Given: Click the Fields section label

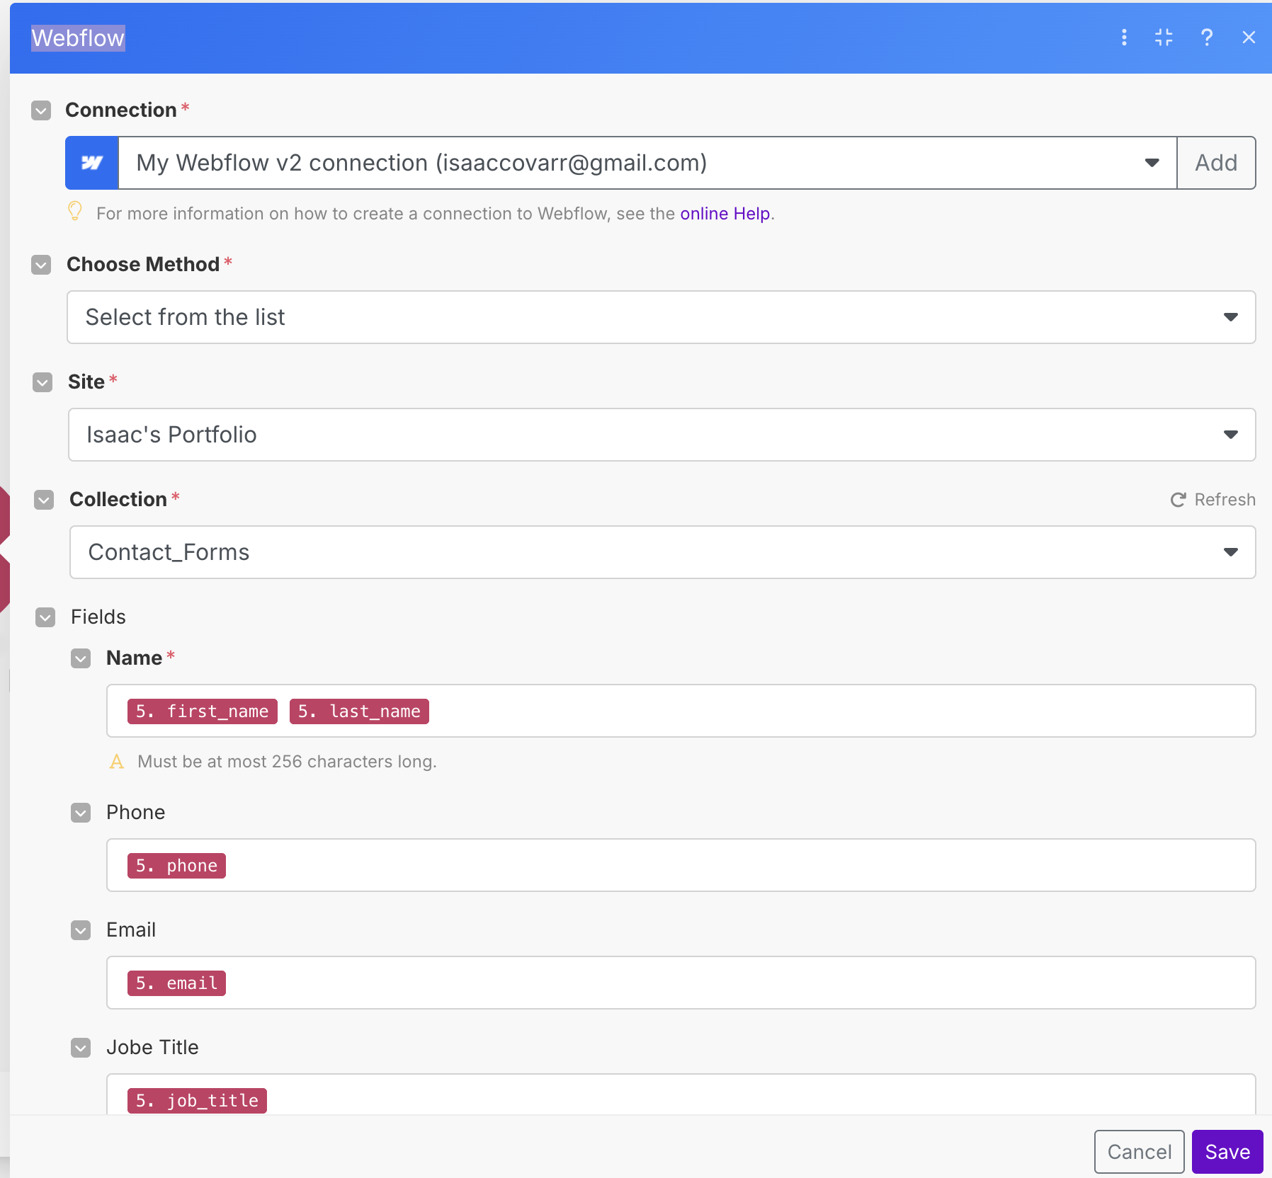Looking at the screenshot, I should [98, 617].
